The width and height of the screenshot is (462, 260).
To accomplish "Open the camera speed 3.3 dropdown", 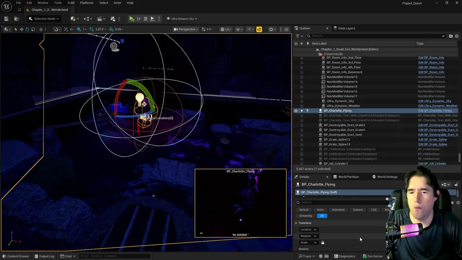I will point(208,29).
